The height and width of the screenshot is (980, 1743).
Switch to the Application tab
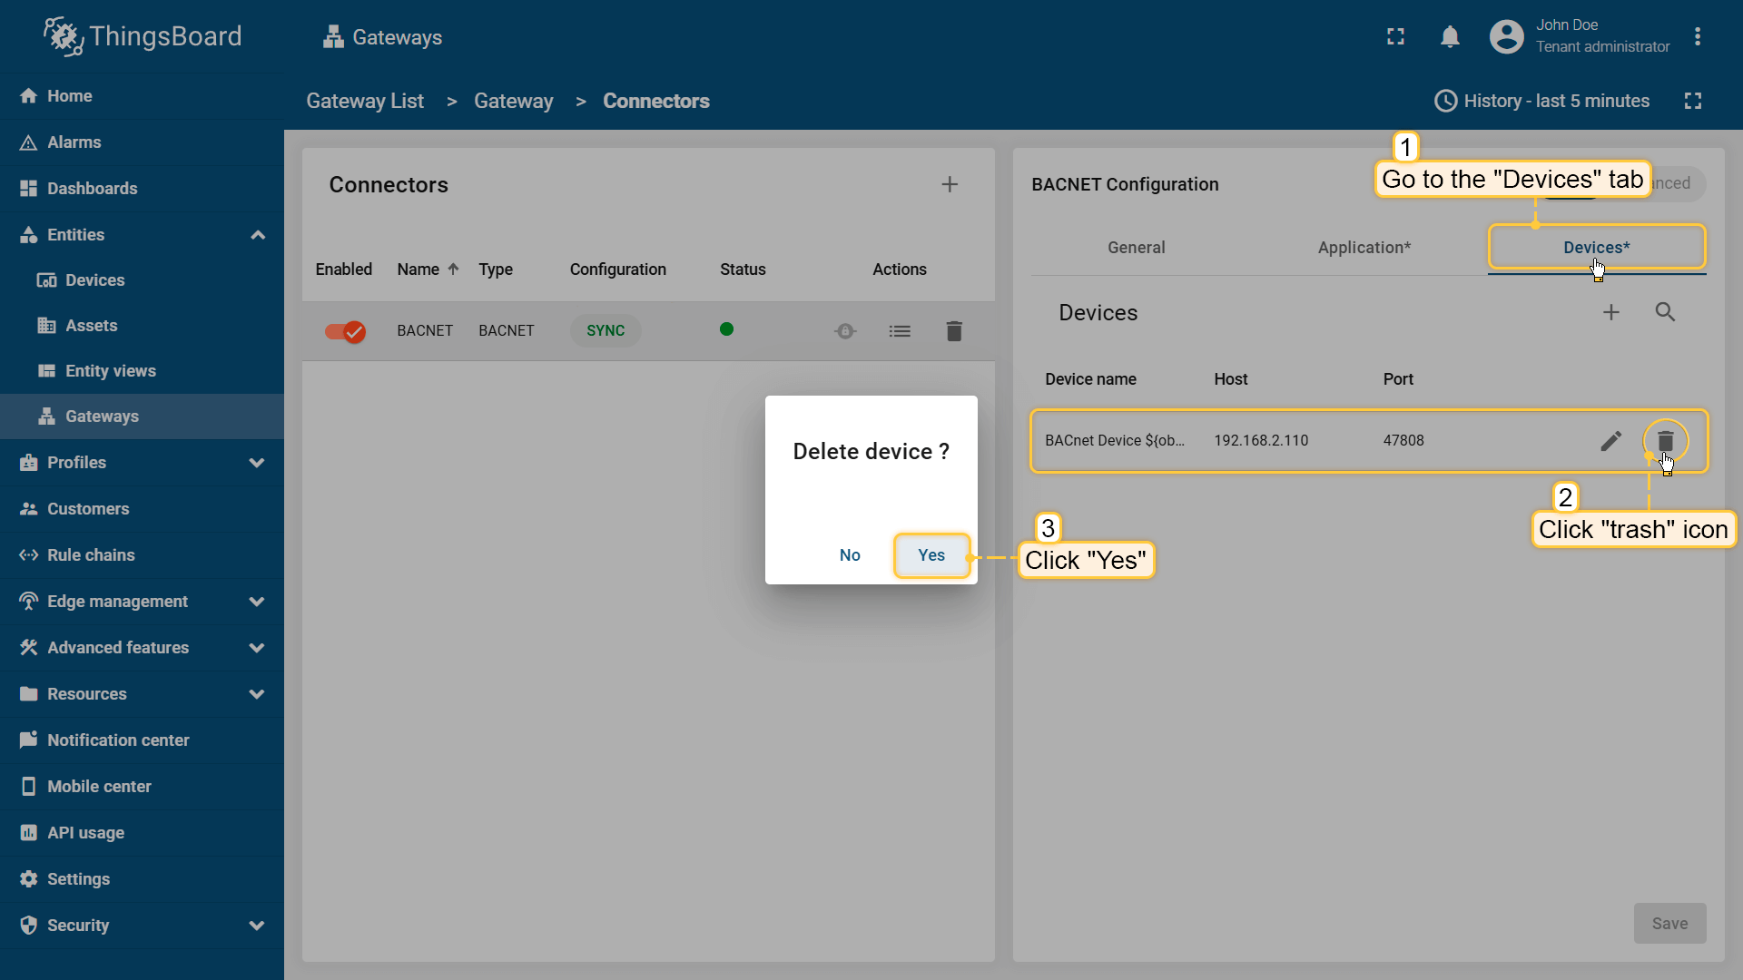(1364, 248)
